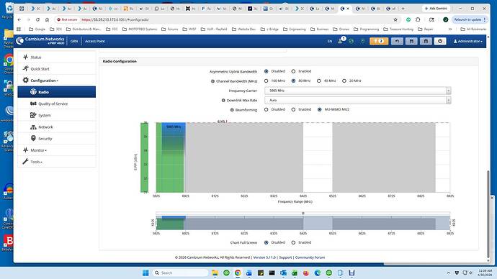The height and width of the screenshot is (279, 497).
Task: Click the Radio globe icon in sidebar
Action: pyautogui.click(x=33, y=92)
